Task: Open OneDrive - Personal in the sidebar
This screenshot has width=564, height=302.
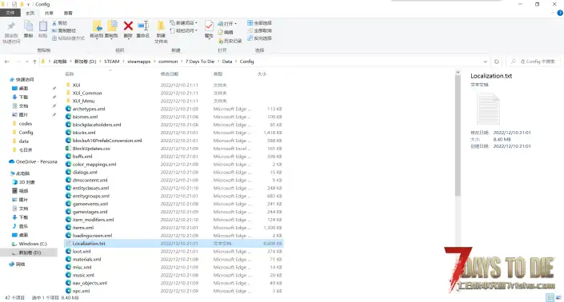Action: [x=33, y=161]
